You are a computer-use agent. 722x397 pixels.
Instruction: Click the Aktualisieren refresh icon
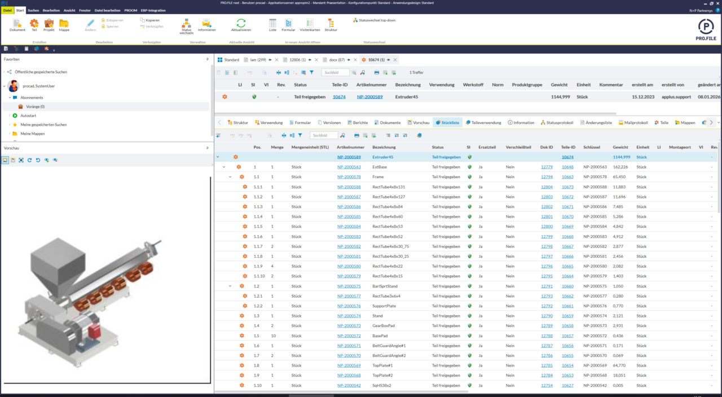241,23
